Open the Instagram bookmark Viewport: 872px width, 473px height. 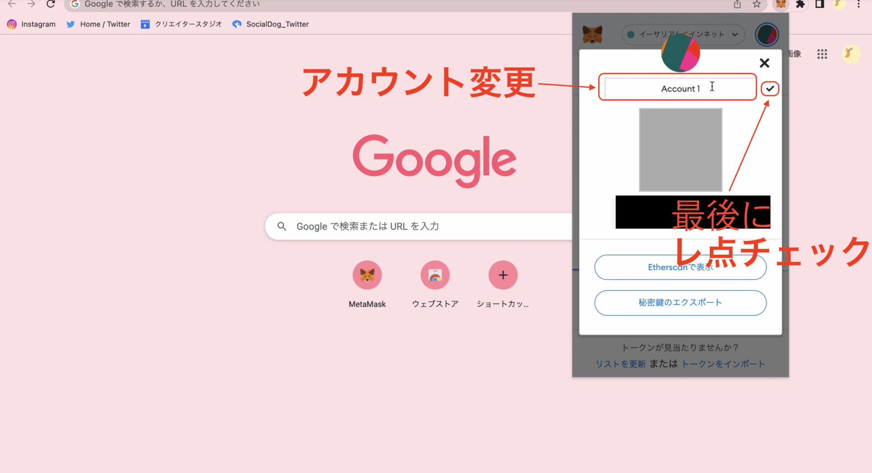pos(31,24)
